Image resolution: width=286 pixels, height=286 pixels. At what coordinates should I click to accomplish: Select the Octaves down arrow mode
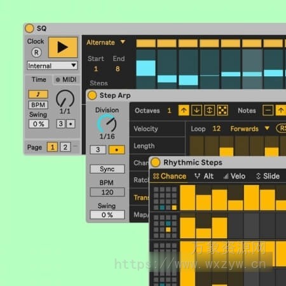[x=196, y=110]
